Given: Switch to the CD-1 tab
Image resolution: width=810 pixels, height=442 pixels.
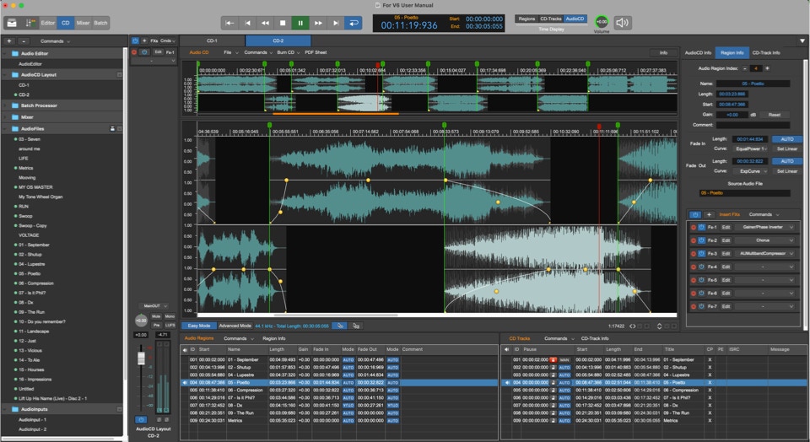Looking at the screenshot, I should [x=213, y=40].
